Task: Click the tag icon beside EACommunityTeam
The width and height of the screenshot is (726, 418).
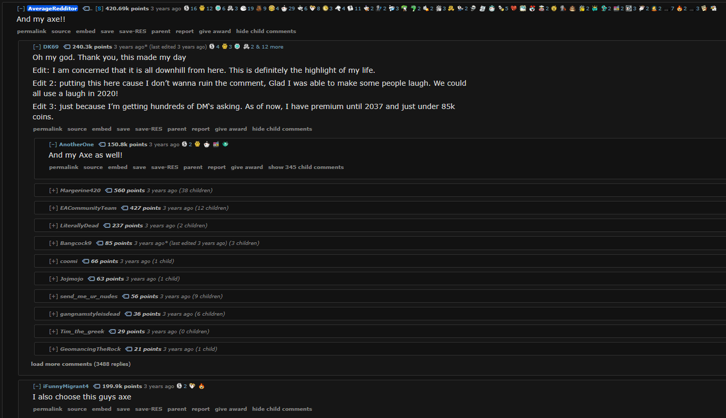Action: pyautogui.click(x=125, y=208)
